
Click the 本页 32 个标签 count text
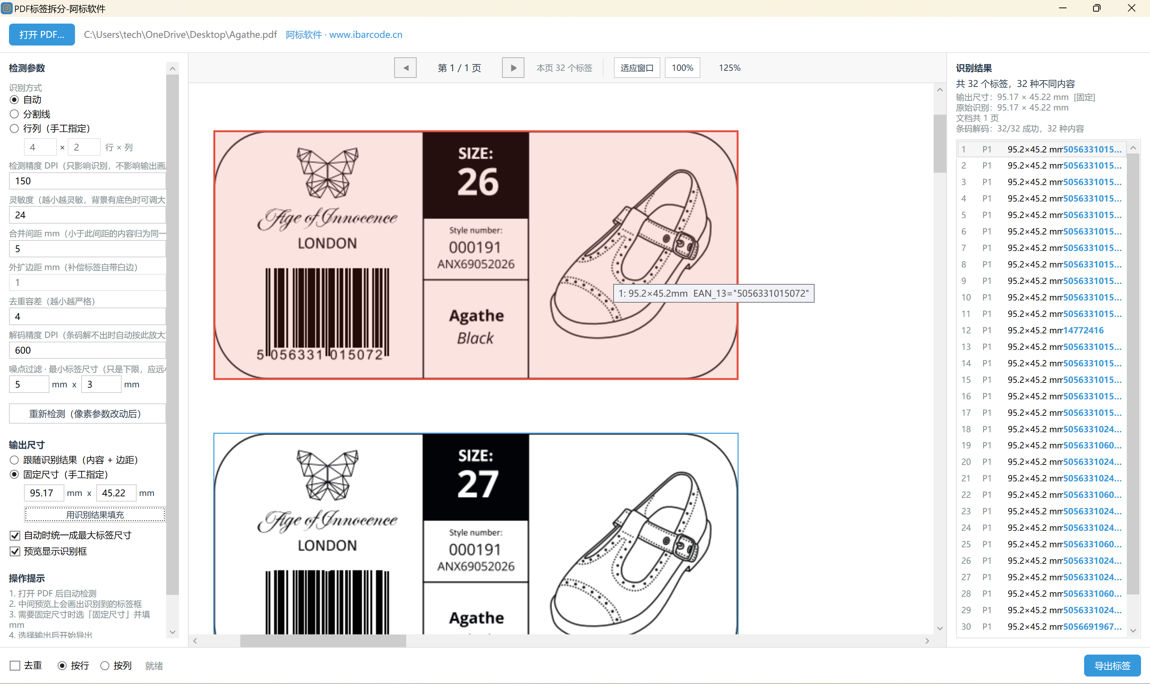click(x=564, y=68)
